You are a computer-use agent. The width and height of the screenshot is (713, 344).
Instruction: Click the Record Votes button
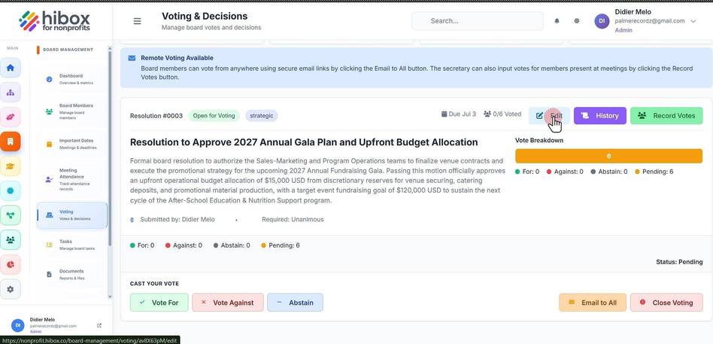click(x=666, y=116)
